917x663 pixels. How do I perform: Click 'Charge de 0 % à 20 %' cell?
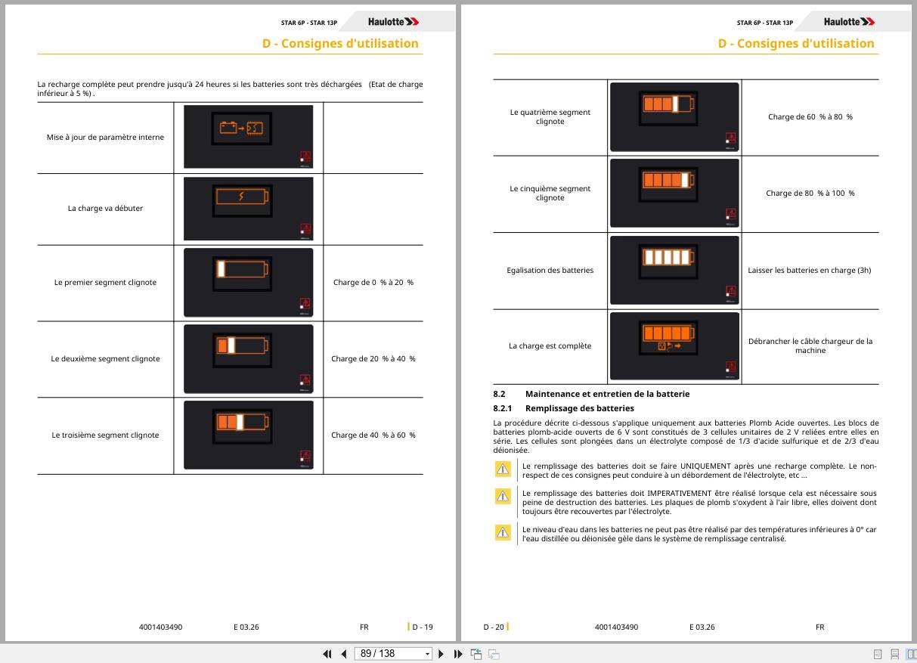tap(373, 283)
